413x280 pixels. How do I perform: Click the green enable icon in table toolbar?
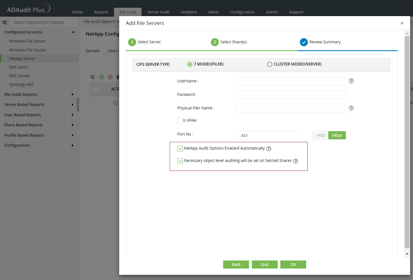point(102,77)
